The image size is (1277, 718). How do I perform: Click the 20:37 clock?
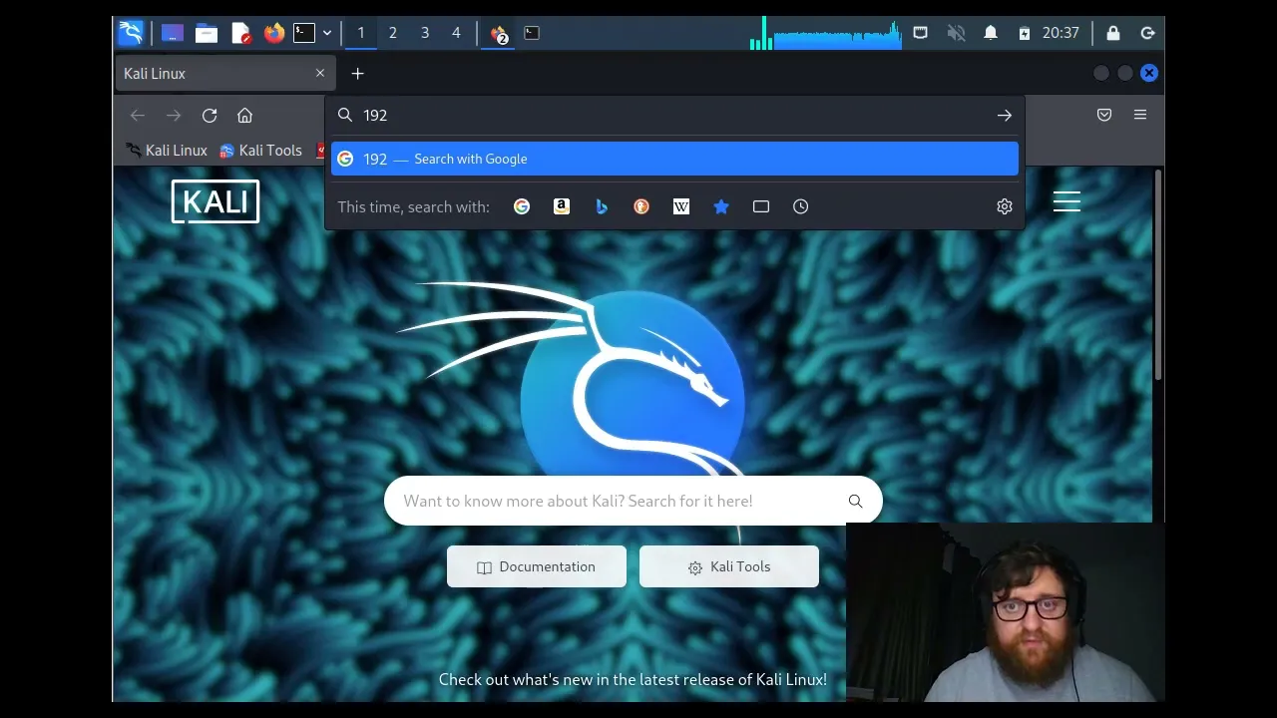coord(1061,33)
